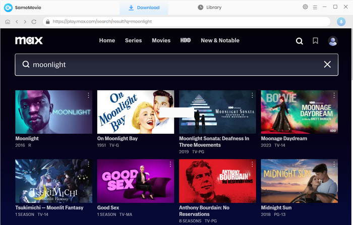
Task: Open On Moonlight Bay thumbnail
Action: click(136, 112)
